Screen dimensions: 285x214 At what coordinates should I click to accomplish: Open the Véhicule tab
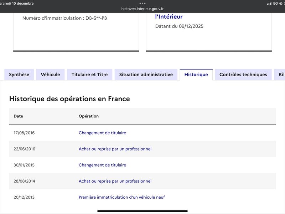(50, 75)
